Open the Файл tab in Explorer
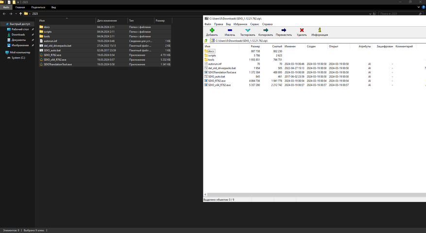 pos(6,7)
